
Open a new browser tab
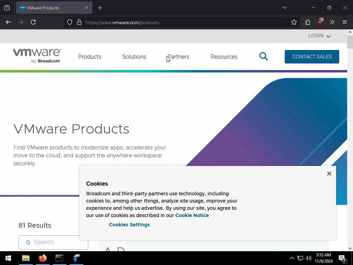pos(100,8)
